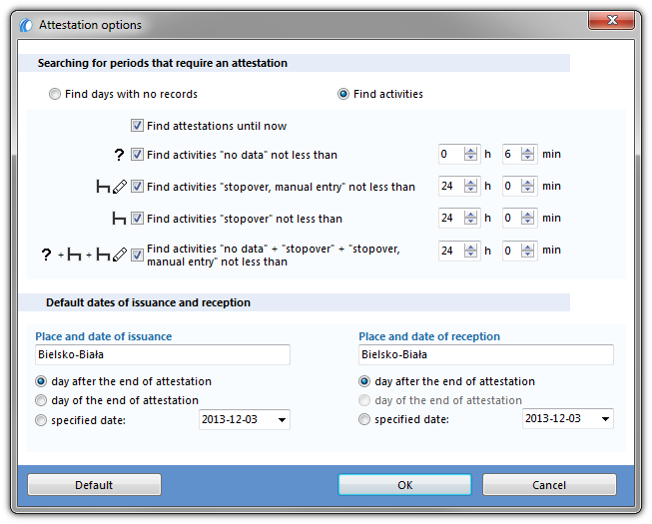Click the Default button

tap(94, 485)
